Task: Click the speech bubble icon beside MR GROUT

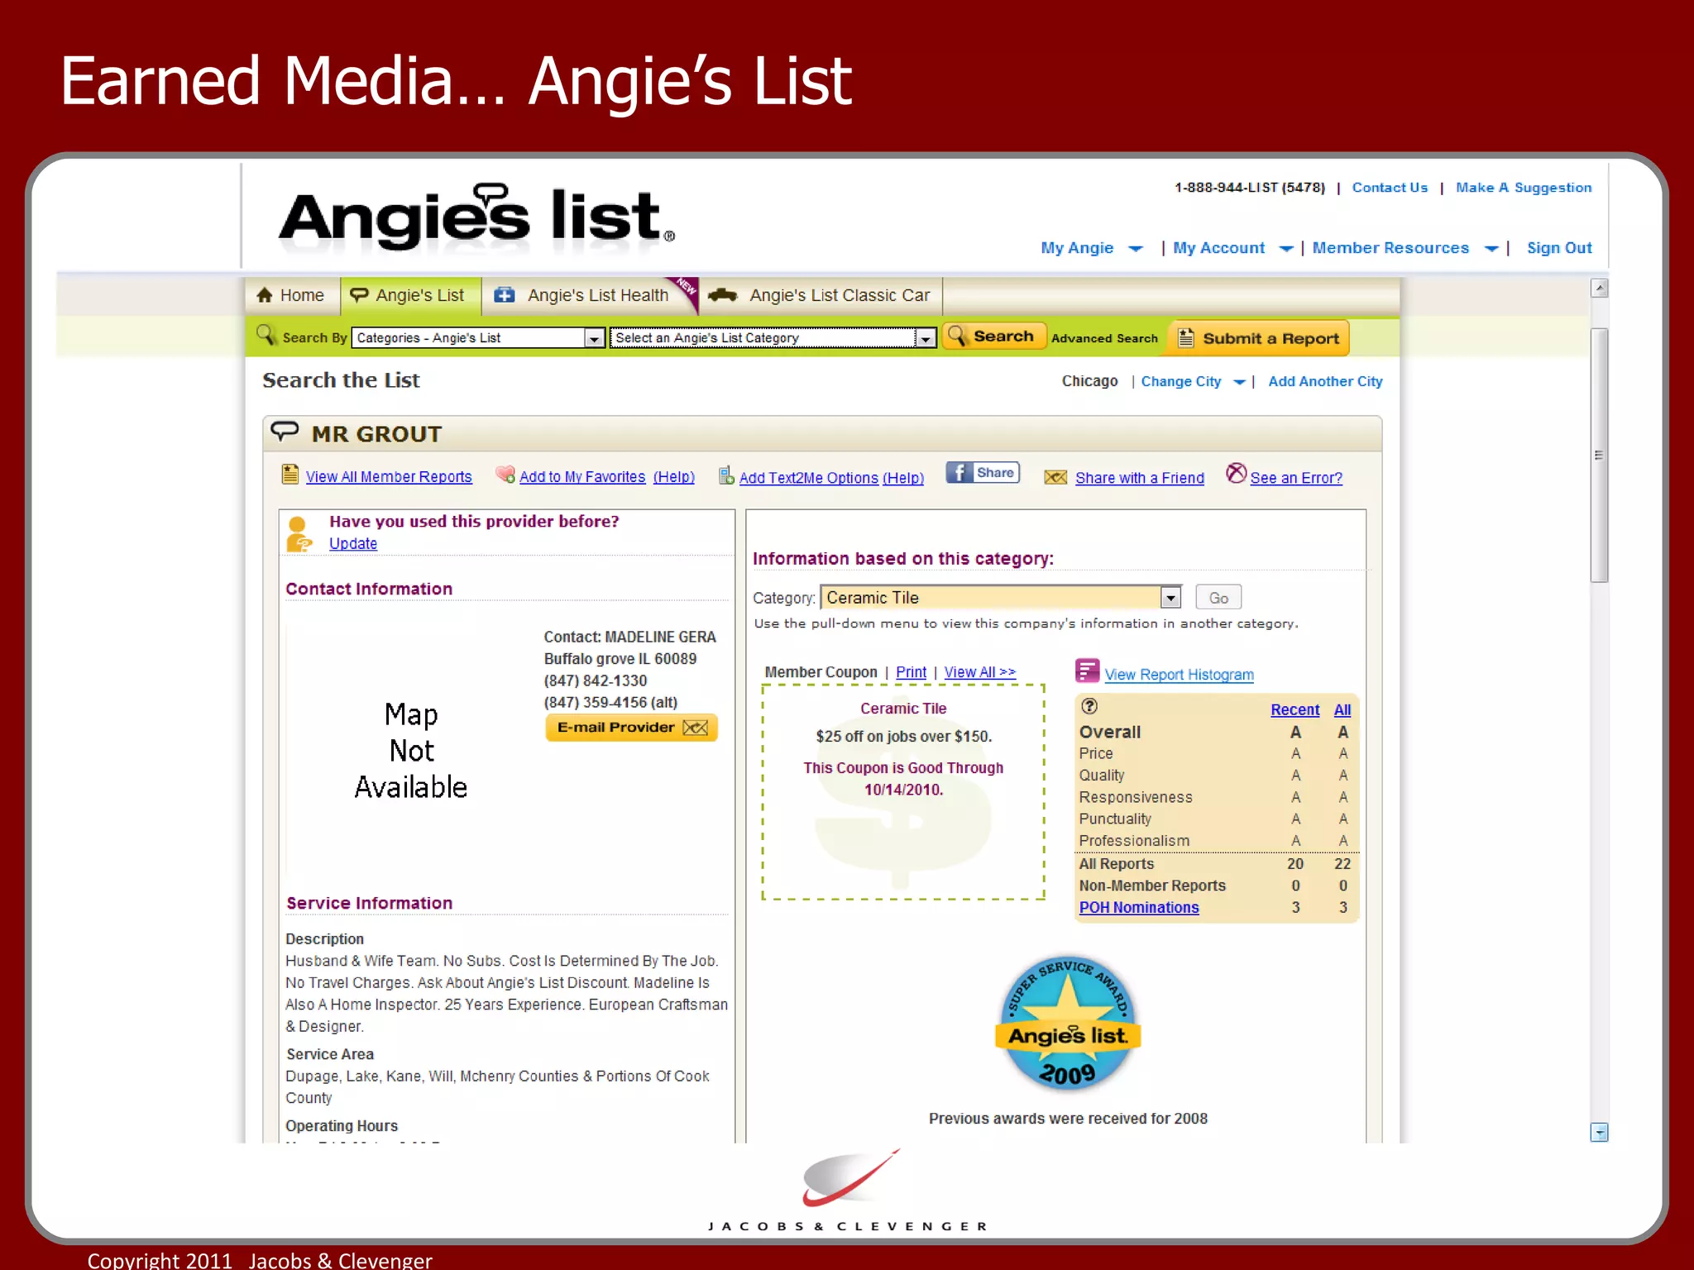Action: point(285,431)
